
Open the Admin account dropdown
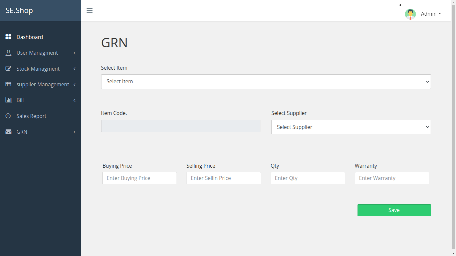point(431,14)
